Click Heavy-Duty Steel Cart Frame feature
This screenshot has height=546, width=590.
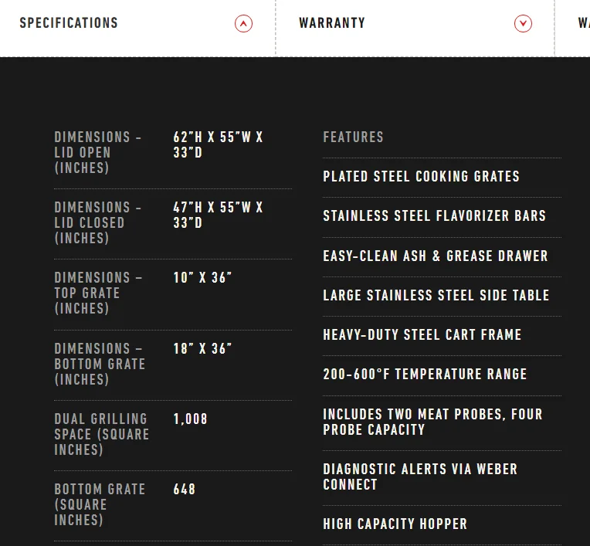pos(422,334)
